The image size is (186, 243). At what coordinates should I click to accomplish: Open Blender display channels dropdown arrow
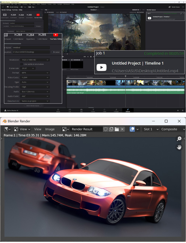[137, 129]
